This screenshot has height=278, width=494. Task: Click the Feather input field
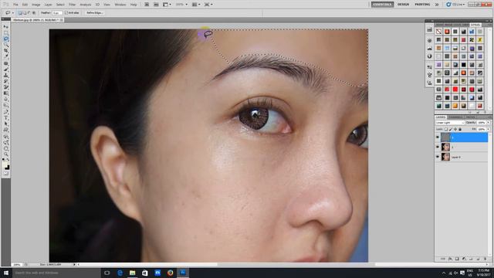[57, 13]
